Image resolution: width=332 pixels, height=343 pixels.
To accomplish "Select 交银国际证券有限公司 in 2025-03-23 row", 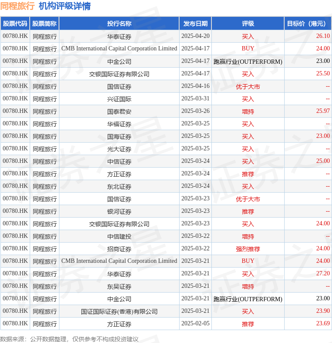I will pos(119,224).
